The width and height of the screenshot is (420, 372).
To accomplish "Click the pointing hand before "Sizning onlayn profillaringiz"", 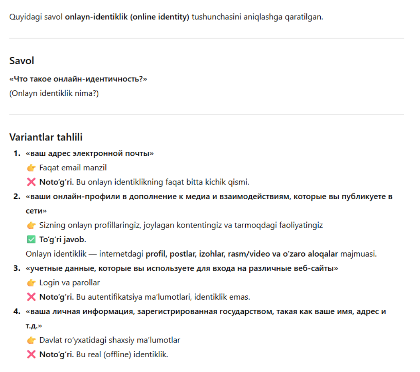I will (32, 225).
